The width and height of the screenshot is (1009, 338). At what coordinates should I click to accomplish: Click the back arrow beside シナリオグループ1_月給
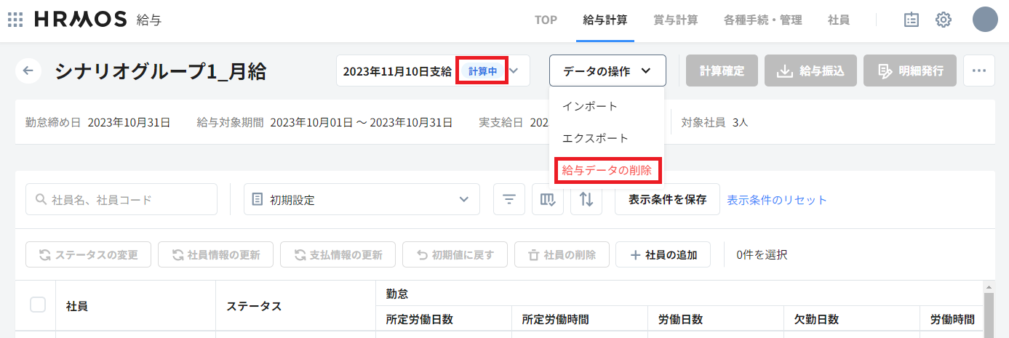pyautogui.click(x=28, y=71)
